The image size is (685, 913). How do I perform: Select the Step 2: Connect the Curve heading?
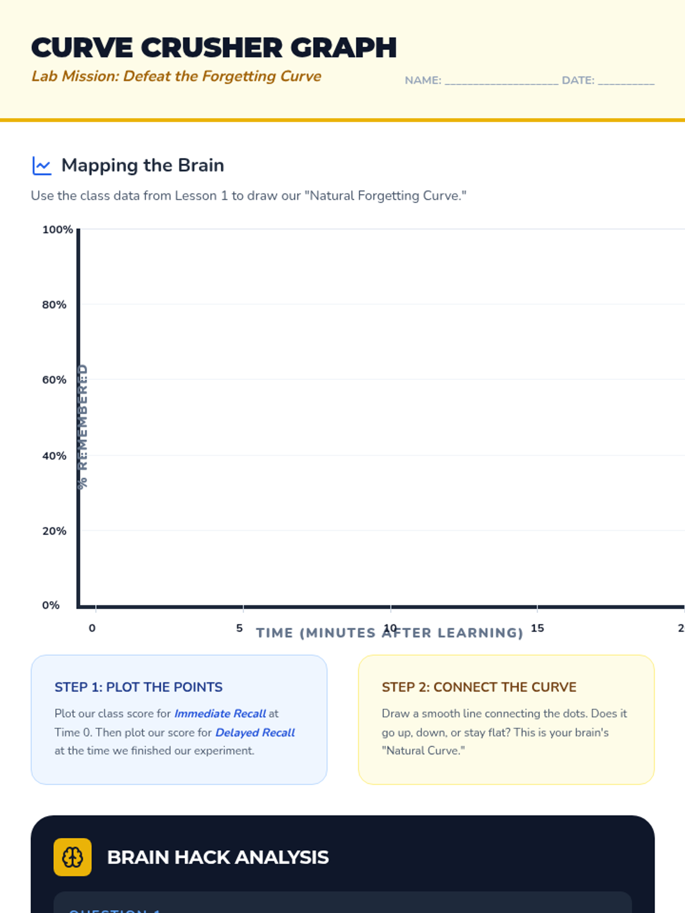[479, 687]
